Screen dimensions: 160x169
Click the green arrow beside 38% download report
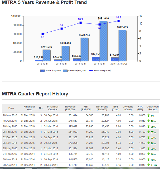[148, 126]
